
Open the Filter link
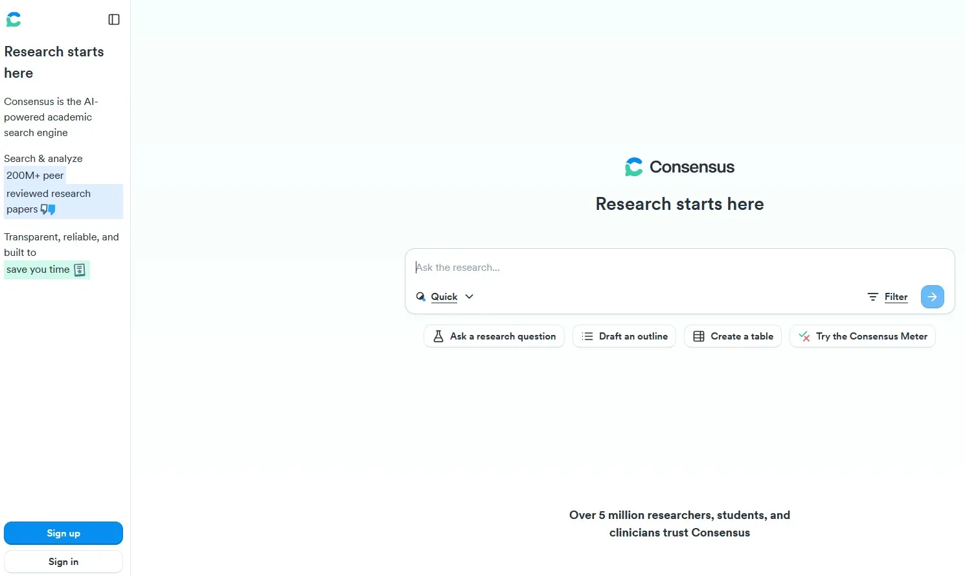[896, 297]
